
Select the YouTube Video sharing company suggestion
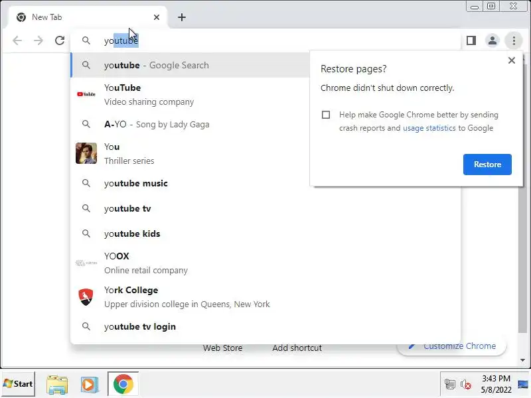(x=190, y=95)
